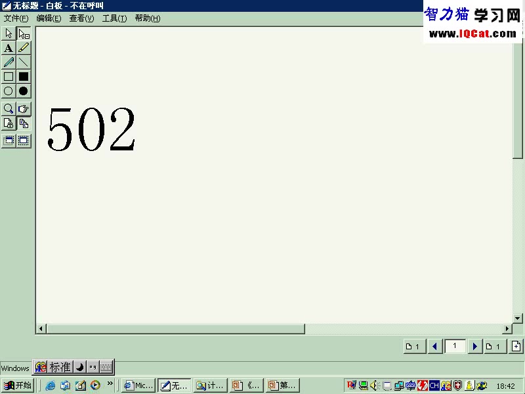Pick the Pen drawing tool
Viewport: 525px width, 394px height.
click(x=9, y=62)
